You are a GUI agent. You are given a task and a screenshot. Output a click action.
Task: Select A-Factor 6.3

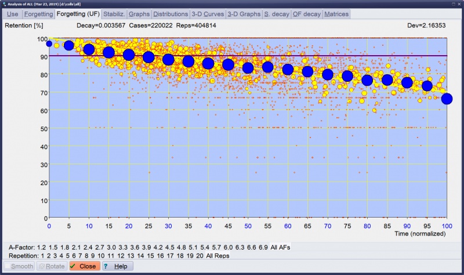[240, 247]
